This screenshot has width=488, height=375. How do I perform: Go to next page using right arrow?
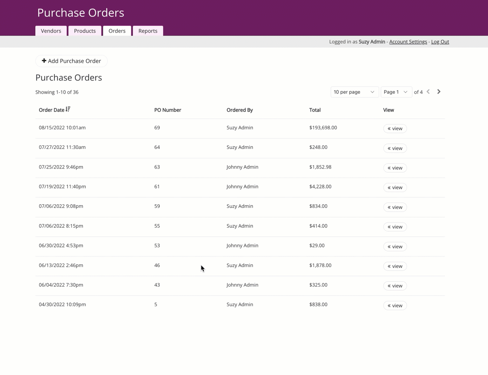coord(439,92)
